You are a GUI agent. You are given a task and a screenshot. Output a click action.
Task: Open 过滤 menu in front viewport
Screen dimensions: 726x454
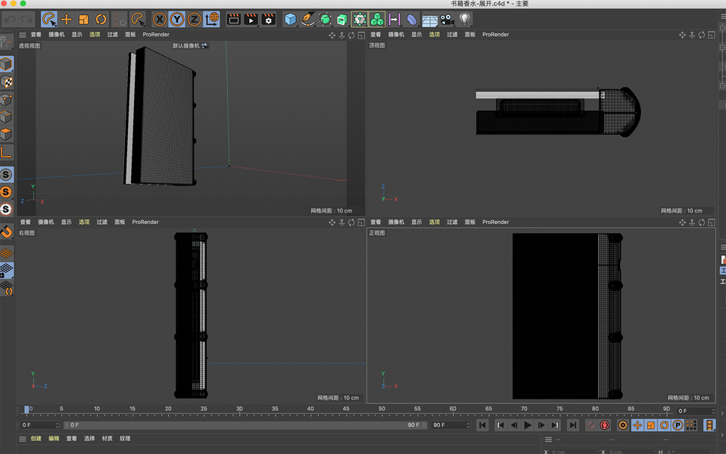tap(453, 222)
